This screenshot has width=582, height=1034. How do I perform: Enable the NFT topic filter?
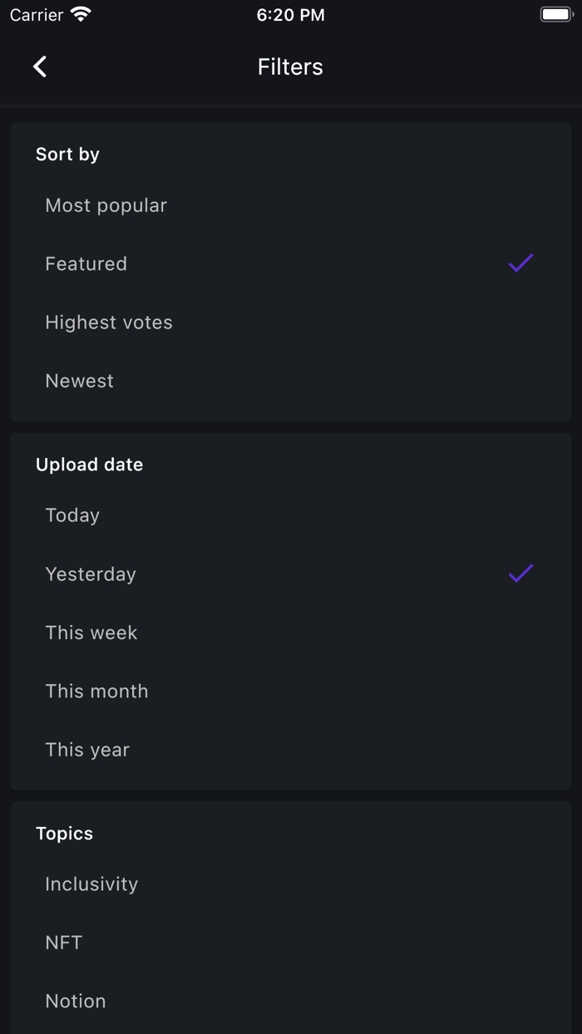(x=63, y=942)
